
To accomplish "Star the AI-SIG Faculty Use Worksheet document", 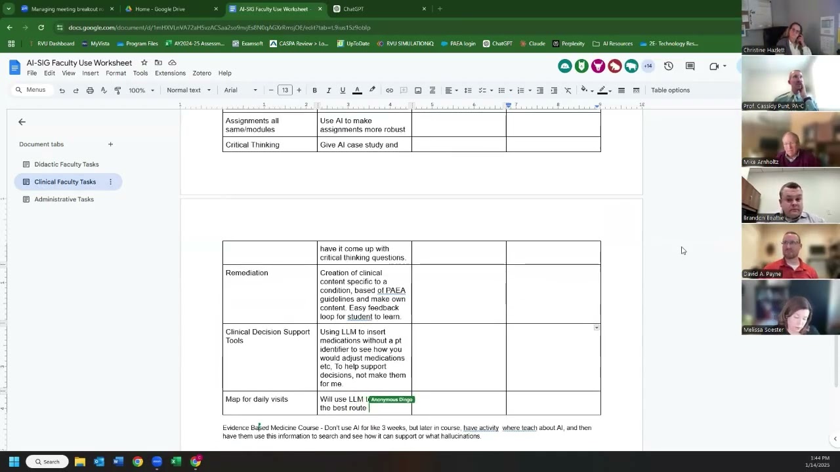I will tap(144, 63).
